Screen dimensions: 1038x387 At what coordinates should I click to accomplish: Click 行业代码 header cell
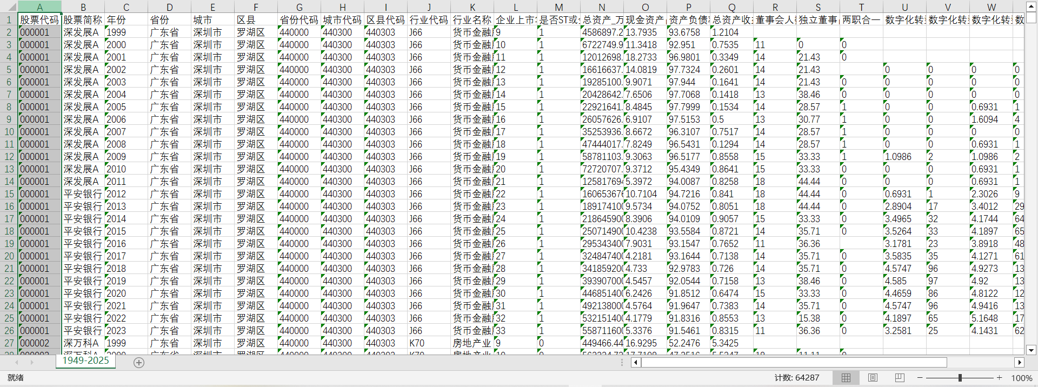coord(429,19)
